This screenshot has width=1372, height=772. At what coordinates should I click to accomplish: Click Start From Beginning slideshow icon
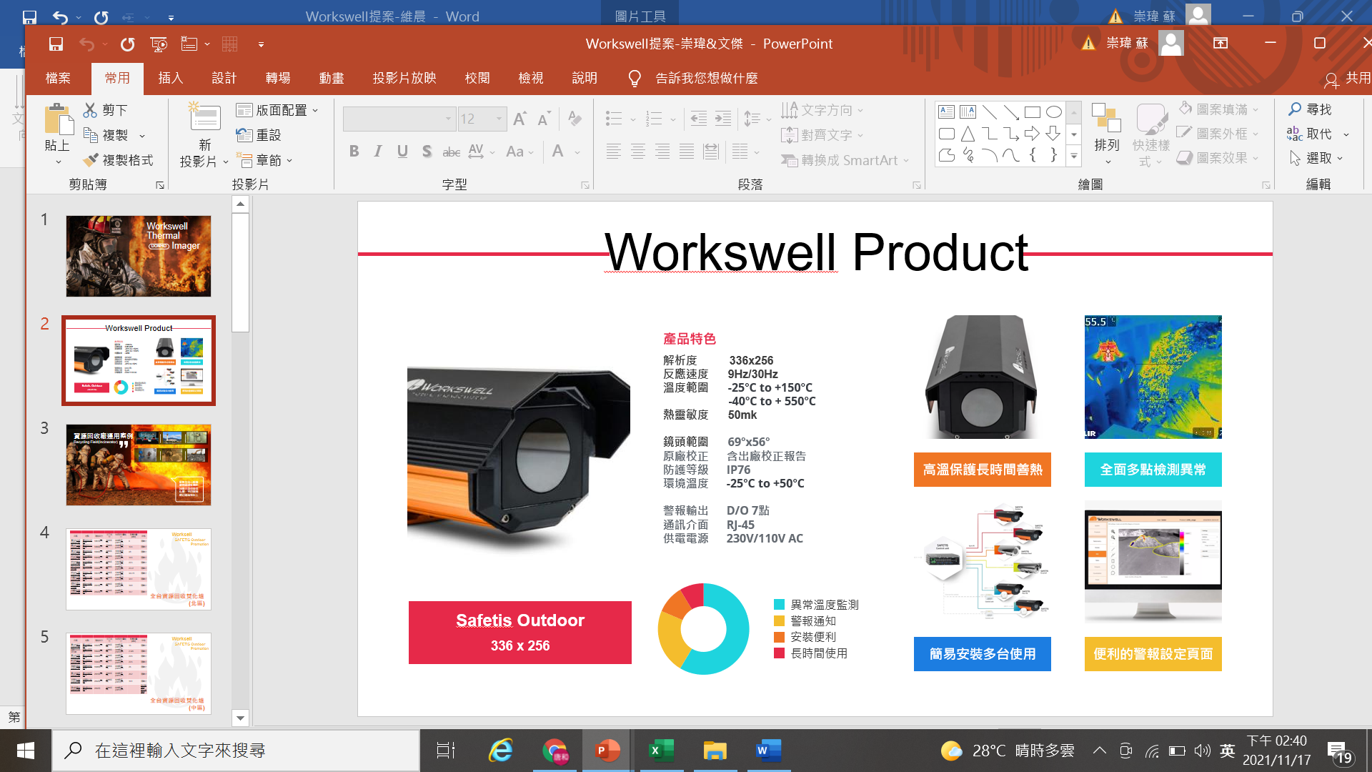159,44
